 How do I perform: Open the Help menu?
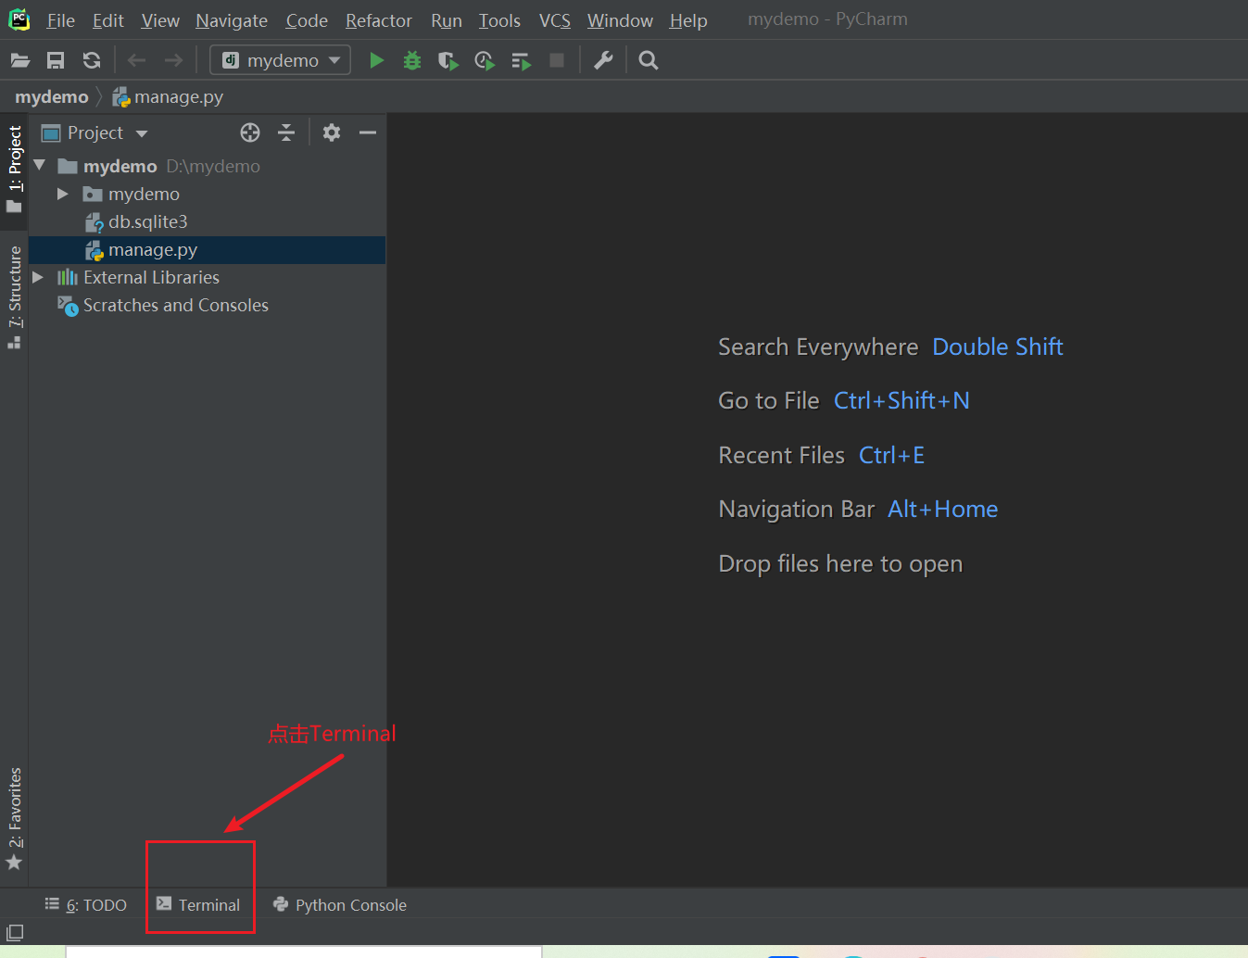(688, 20)
